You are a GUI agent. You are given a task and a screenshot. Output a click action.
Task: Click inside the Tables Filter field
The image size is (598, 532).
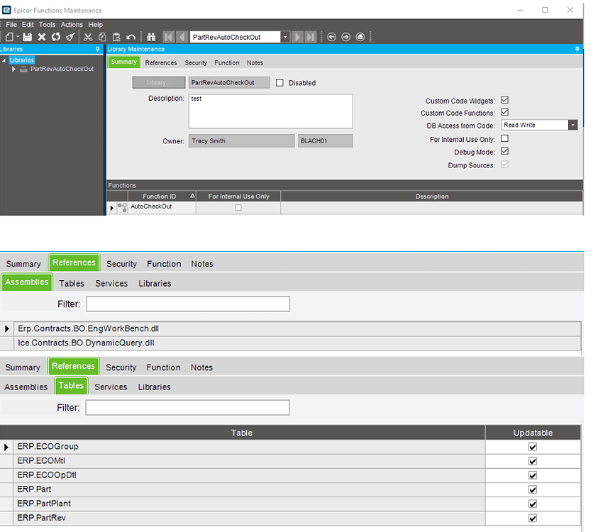(187, 408)
